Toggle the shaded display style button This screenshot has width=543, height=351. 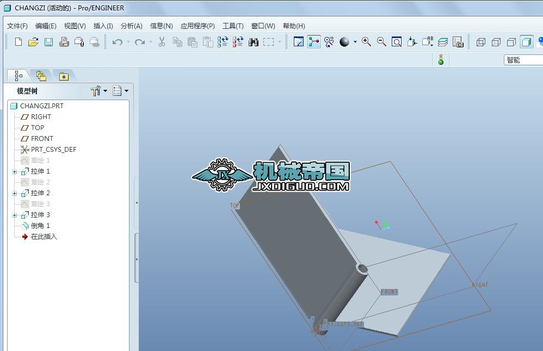coord(526,42)
